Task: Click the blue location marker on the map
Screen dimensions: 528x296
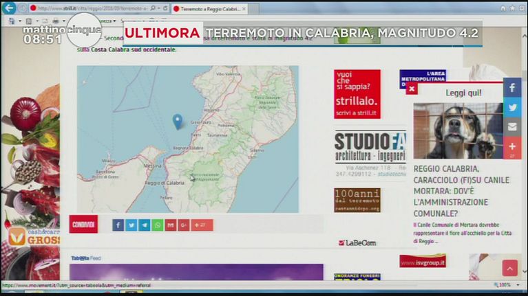Action: [177, 122]
